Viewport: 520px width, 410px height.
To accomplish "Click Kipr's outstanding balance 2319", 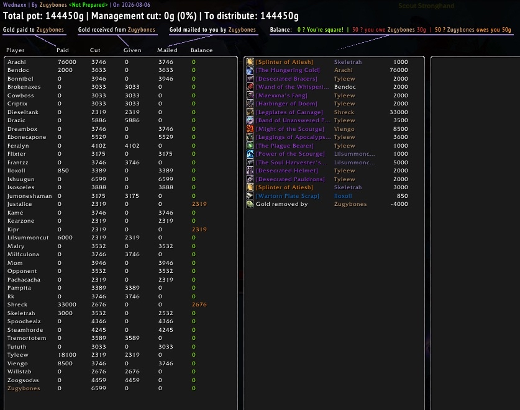I will (199, 229).
